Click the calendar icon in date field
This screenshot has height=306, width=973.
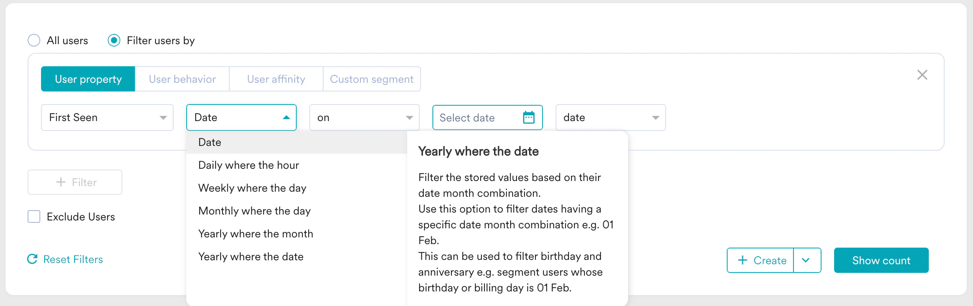point(528,118)
